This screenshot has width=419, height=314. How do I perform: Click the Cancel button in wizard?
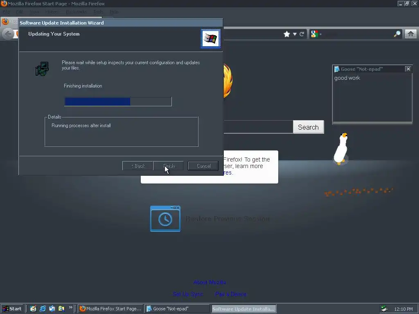pyautogui.click(x=203, y=166)
